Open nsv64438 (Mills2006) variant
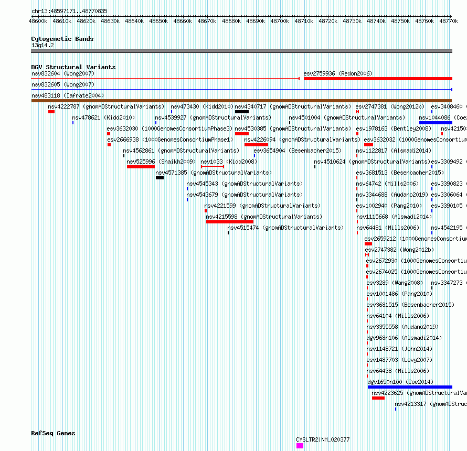The image size is (467, 451). point(398,371)
